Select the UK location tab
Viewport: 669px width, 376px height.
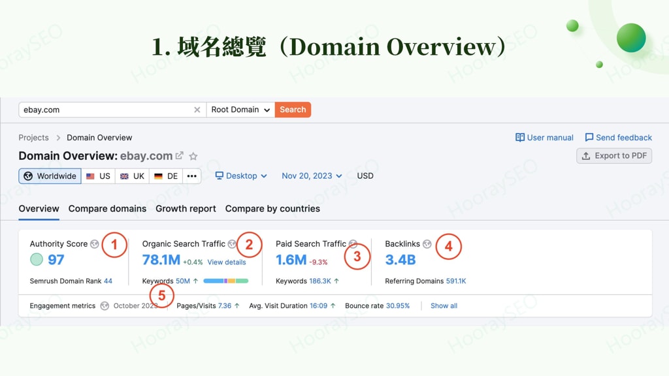click(132, 176)
